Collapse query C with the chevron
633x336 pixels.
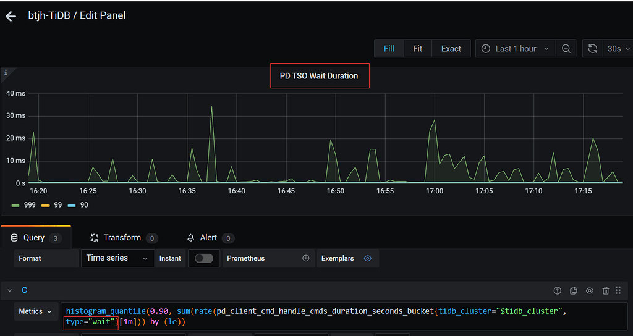(10, 290)
